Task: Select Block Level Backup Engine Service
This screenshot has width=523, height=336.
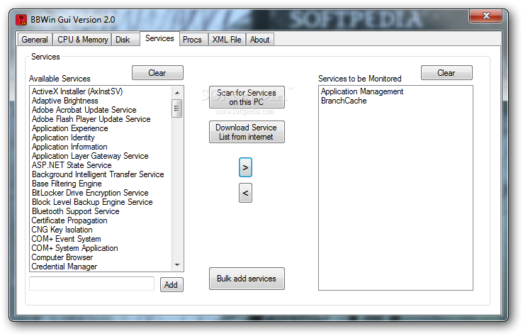Action: (92, 202)
